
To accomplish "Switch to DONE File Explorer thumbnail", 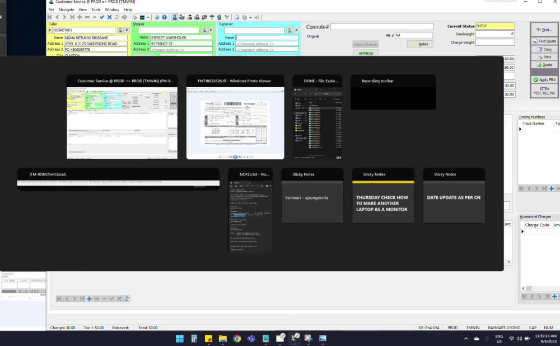I will 318,117.
